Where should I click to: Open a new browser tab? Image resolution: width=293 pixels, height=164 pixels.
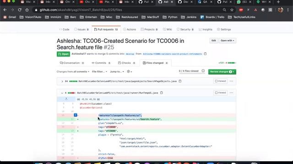pyautogui.click(x=278, y=2)
